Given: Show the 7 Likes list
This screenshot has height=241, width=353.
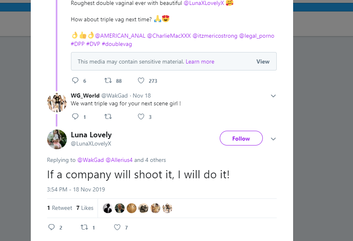Looking at the screenshot, I should coord(85,208).
